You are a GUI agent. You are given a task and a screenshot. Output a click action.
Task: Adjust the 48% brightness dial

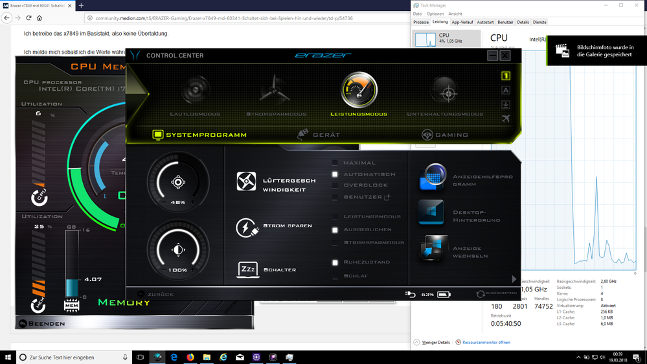[178, 183]
